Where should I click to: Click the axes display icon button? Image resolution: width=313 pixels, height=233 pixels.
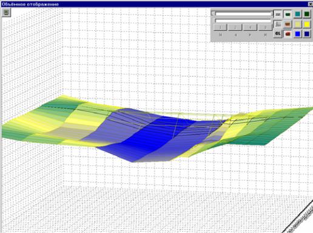pos(278,24)
